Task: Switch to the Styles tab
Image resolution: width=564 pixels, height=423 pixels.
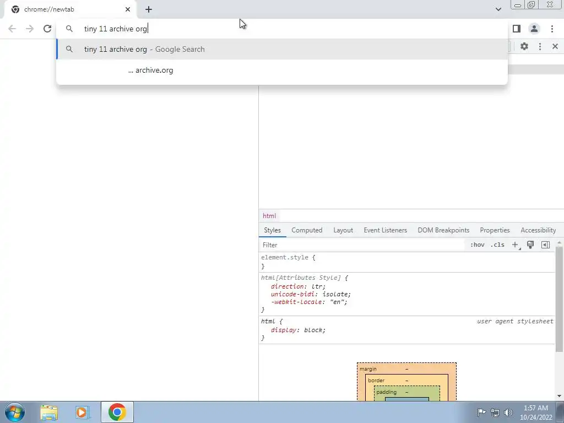Action: [272, 230]
